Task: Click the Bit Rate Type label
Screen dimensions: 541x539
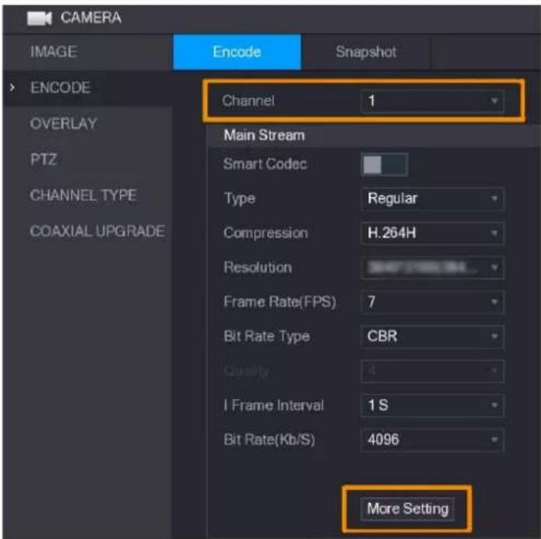Action: click(266, 336)
